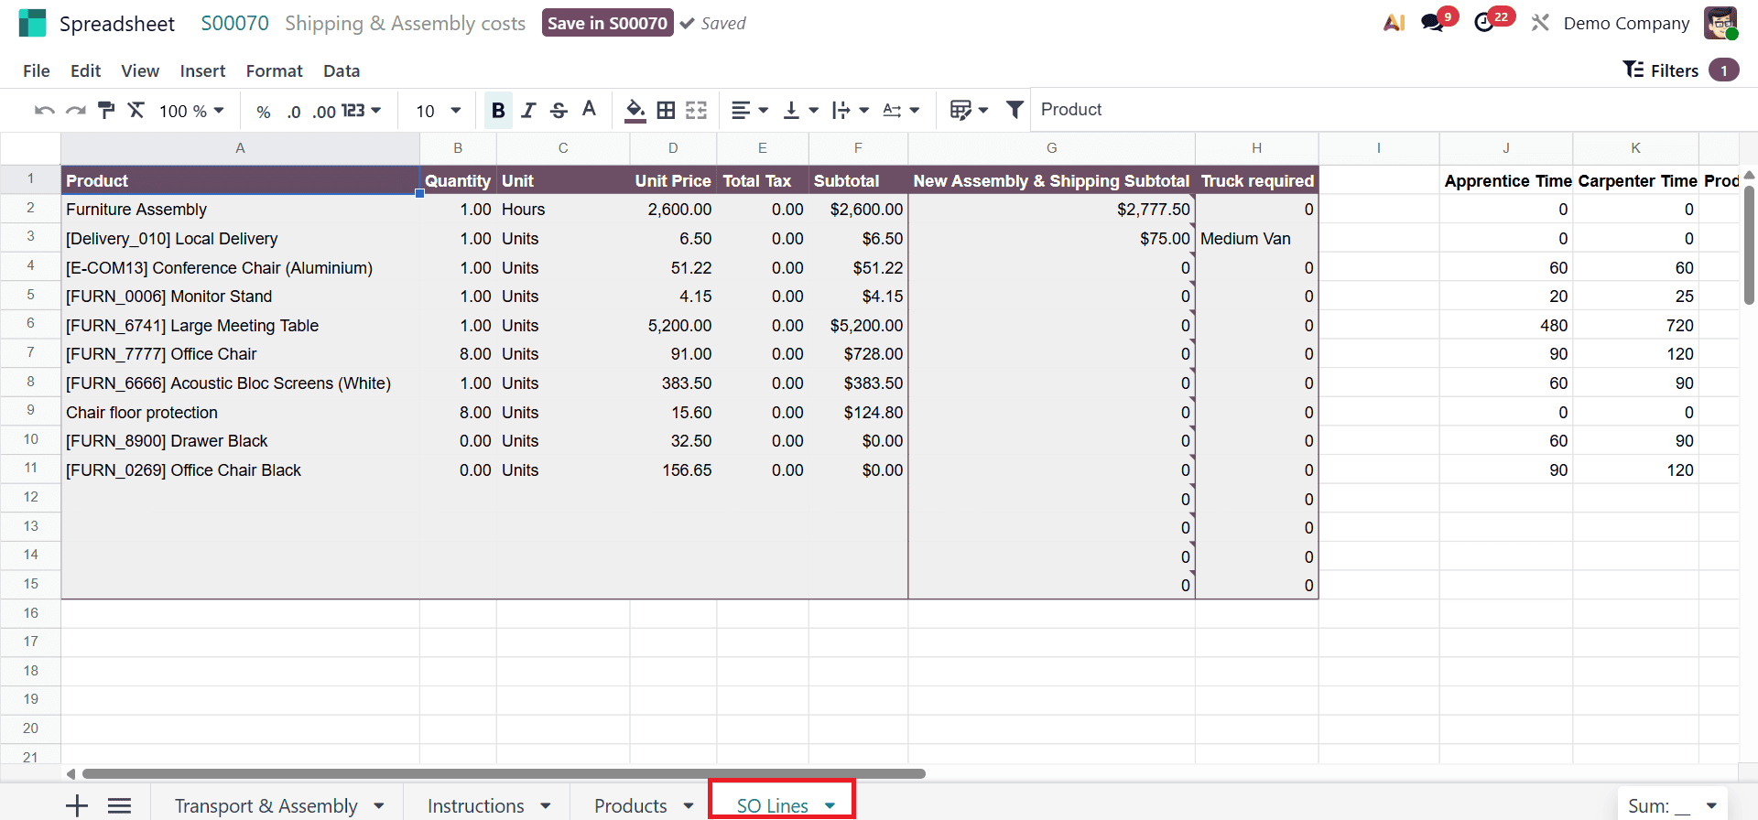This screenshot has width=1758, height=820.
Task: Open the S00070 breadcrumb link
Action: 235,23
